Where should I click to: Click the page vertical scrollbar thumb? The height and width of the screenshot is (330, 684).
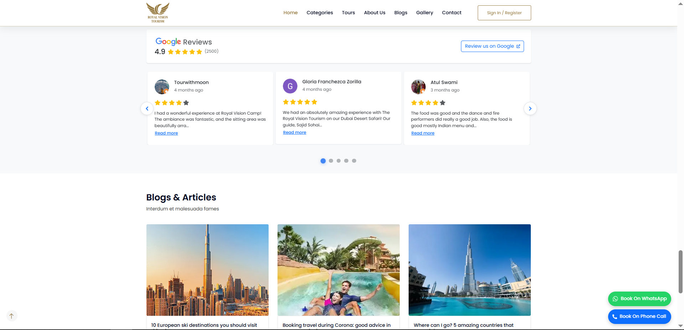(x=680, y=271)
